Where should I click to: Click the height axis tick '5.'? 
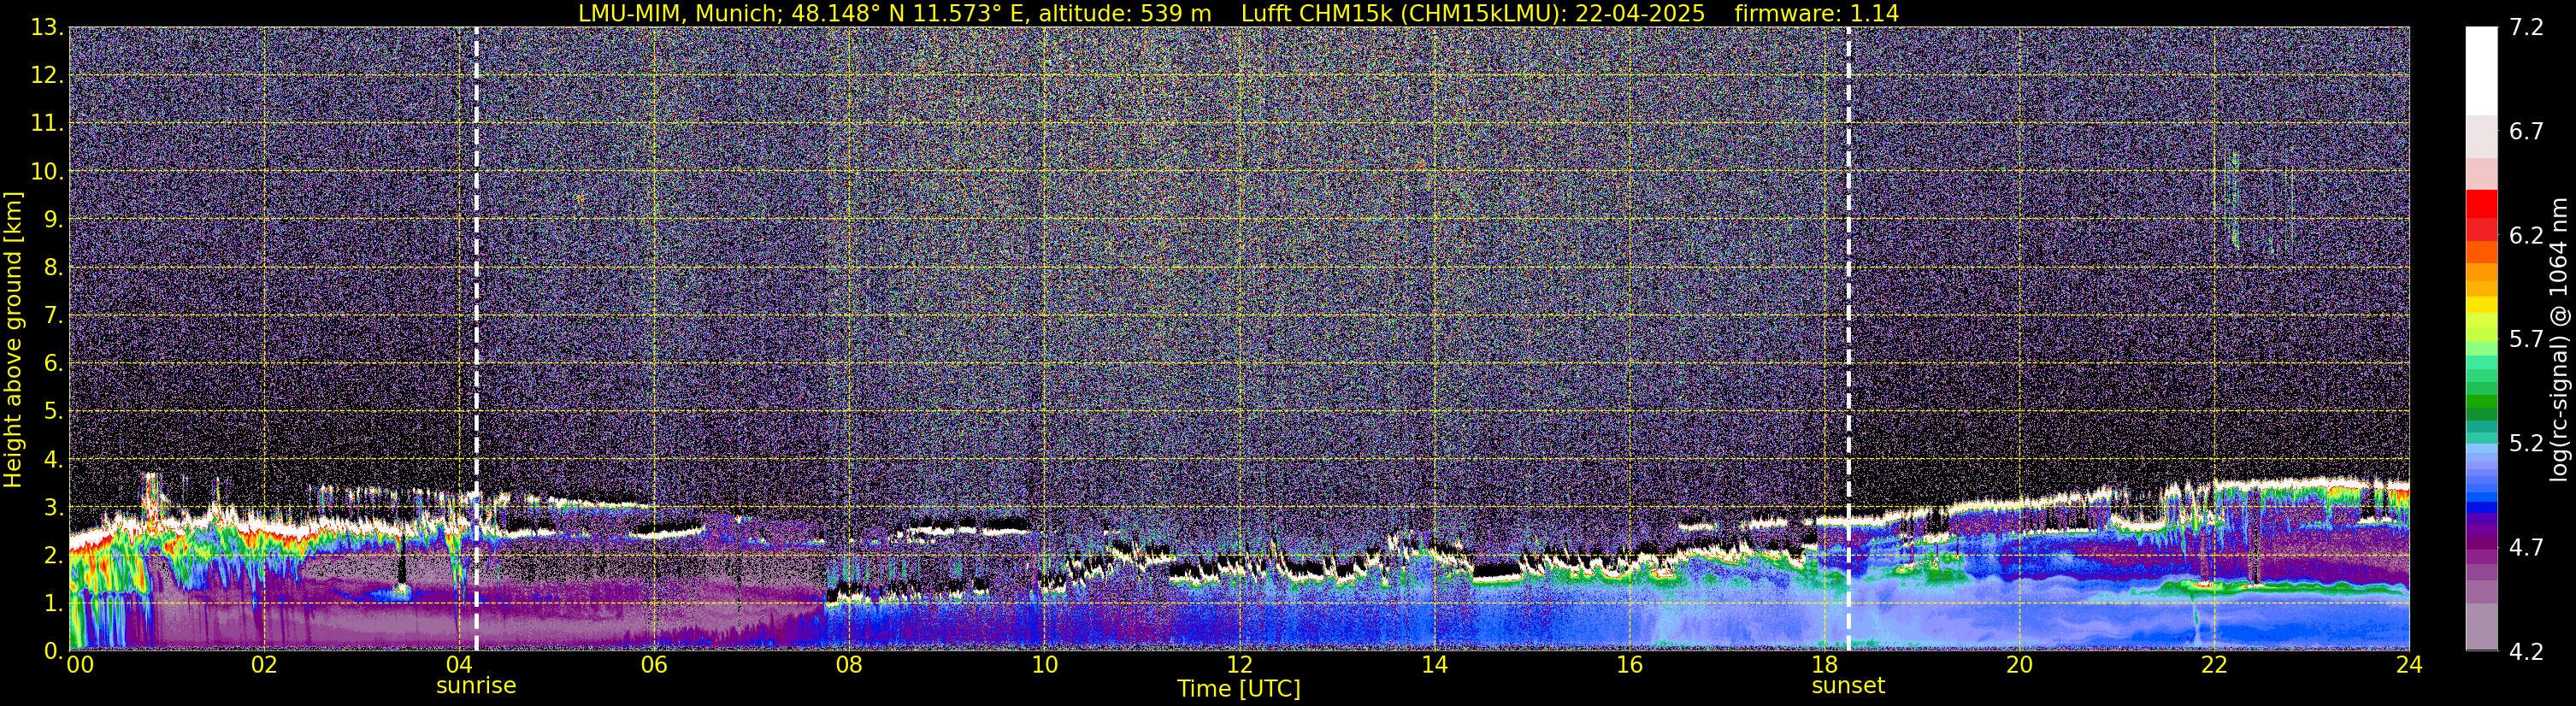54,412
